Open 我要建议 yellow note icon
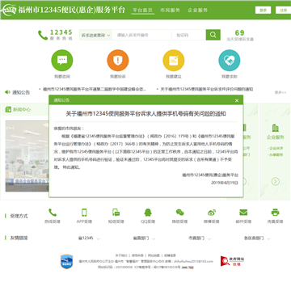The image size is (291, 291). point(174,60)
